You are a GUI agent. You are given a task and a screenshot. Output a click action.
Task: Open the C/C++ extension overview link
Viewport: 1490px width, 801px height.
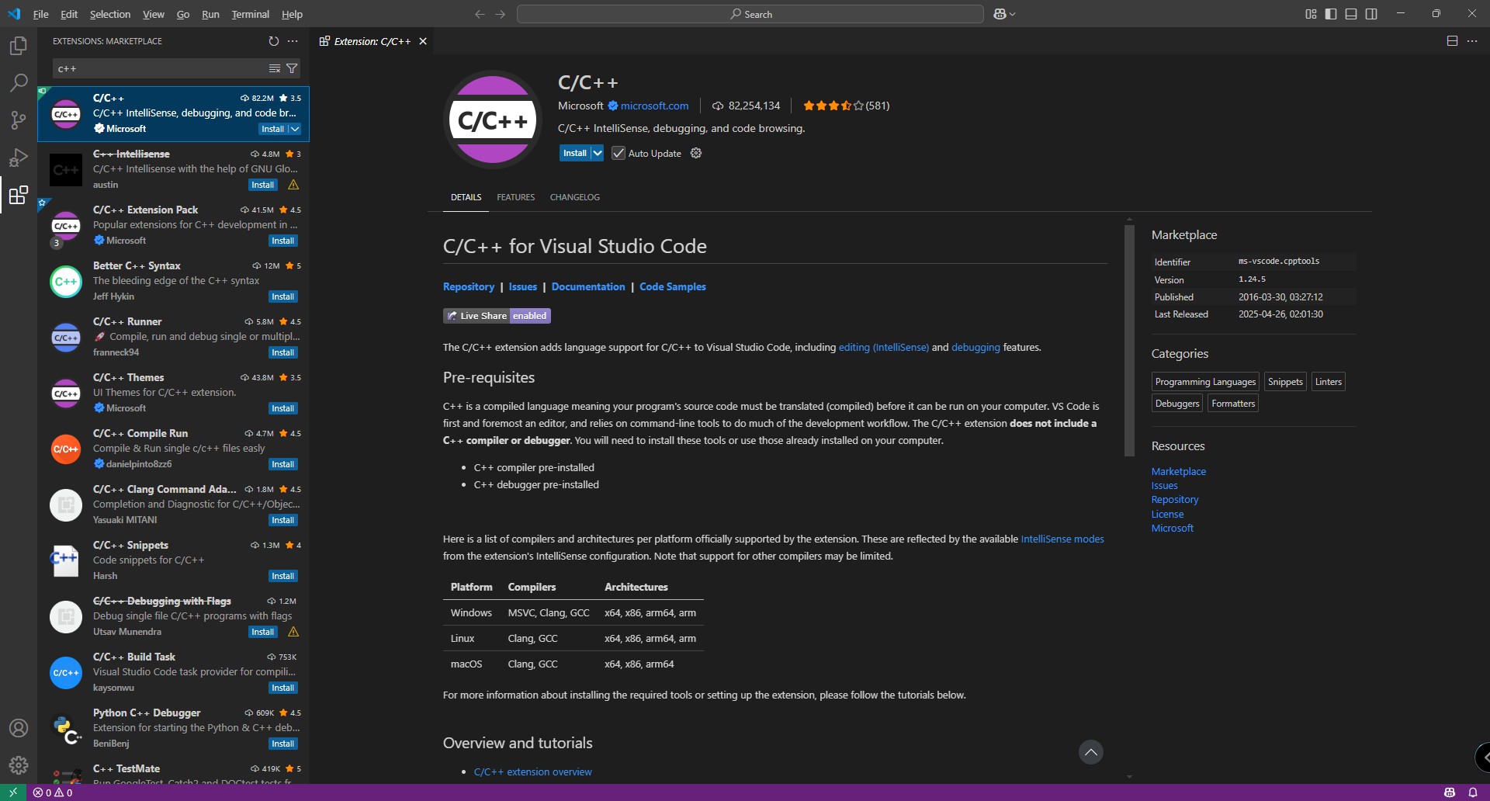click(532, 772)
